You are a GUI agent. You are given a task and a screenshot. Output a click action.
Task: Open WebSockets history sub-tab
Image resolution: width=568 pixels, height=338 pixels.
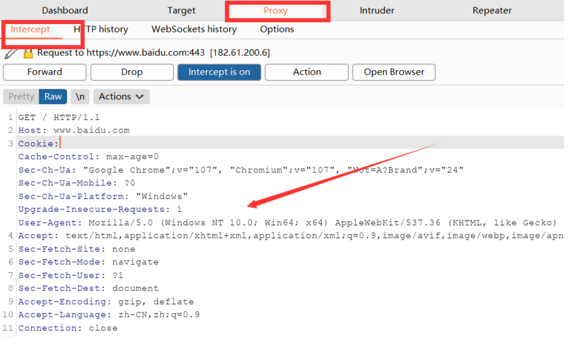click(194, 30)
